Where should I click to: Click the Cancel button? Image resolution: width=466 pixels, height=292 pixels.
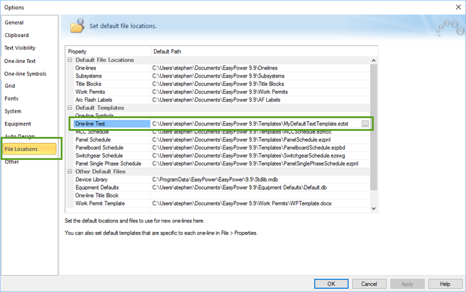point(369,284)
